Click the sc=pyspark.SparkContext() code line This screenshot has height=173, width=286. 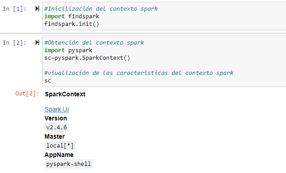(x=87, y=58)
